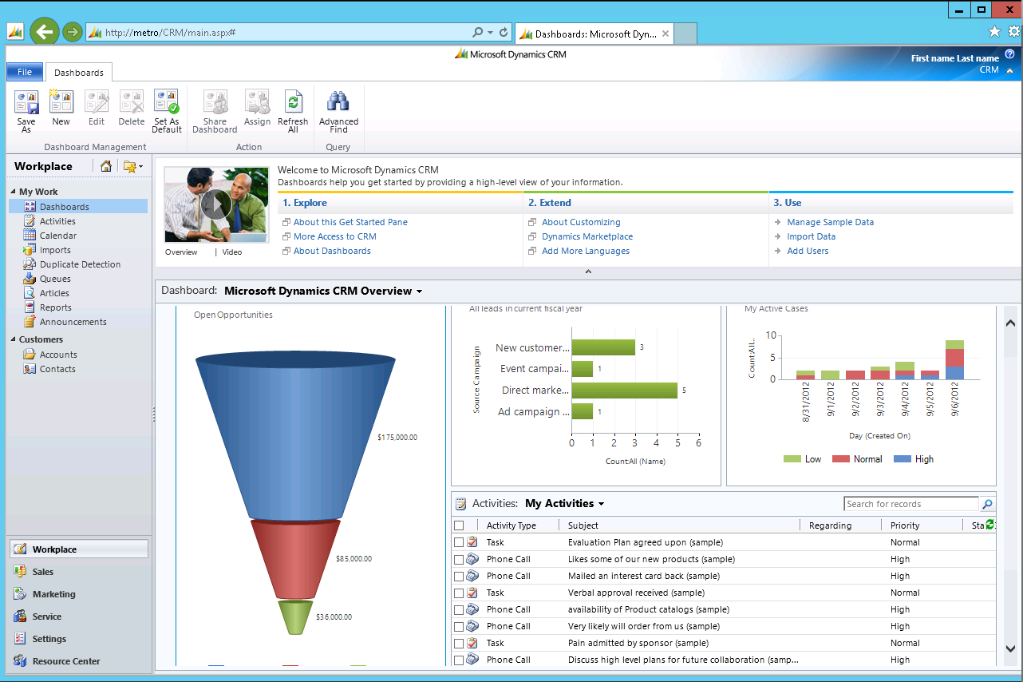
Task: Collapse the Customers navigation group
Action: point(13,339)
